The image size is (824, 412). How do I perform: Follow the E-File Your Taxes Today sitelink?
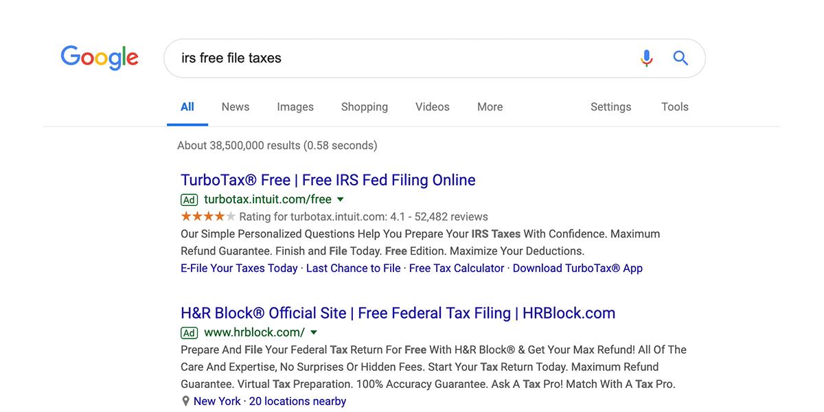tap(239, 268)
